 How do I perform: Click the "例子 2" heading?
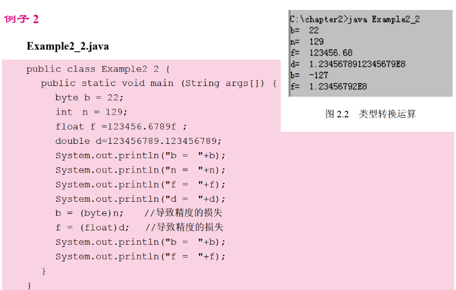click(22, 20)
